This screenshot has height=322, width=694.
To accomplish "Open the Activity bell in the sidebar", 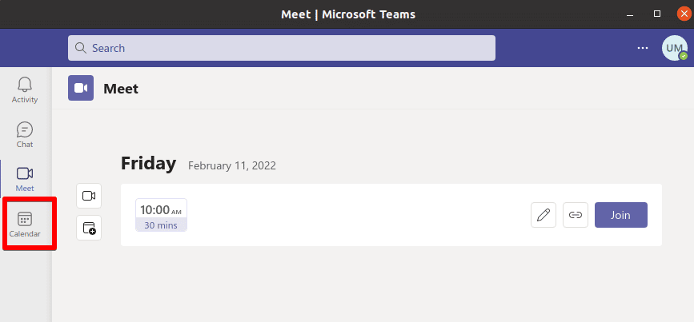I will [x=25, y=90].
